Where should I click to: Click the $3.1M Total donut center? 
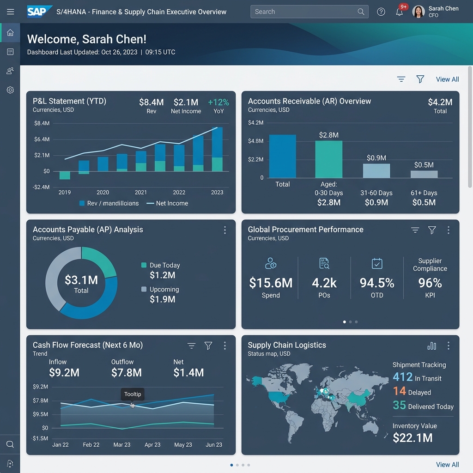coord(81,283)
